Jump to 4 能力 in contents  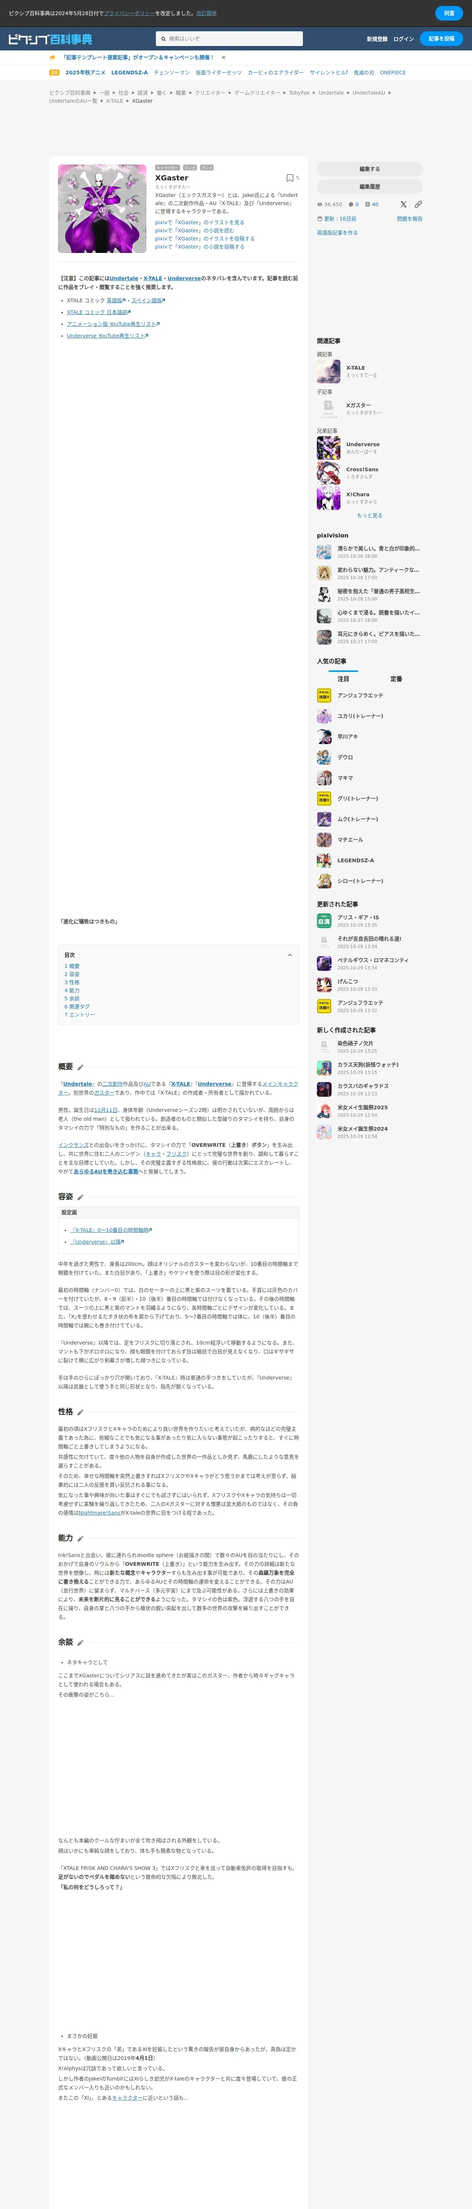[x=72, y=990]
